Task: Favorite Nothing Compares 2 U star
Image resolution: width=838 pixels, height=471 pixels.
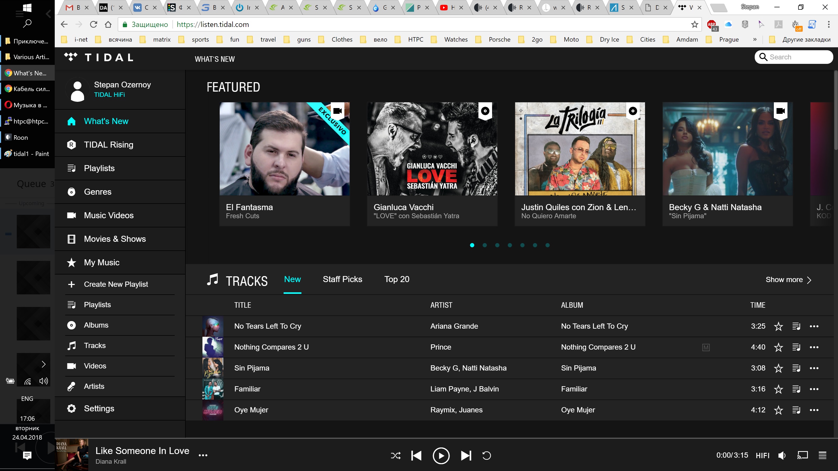Action: coord(778,347)
